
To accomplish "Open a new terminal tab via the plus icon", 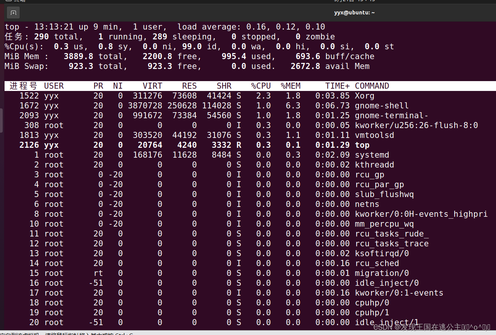I will pos(13,13).
